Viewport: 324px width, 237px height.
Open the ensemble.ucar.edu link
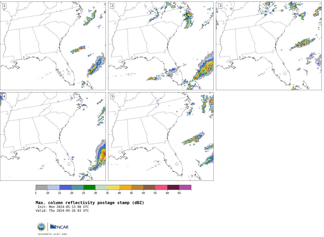[x=53, y=234]
